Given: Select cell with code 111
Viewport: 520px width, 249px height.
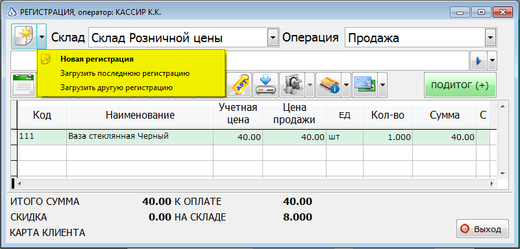Looking at the screenshot, I should [42, 137].
